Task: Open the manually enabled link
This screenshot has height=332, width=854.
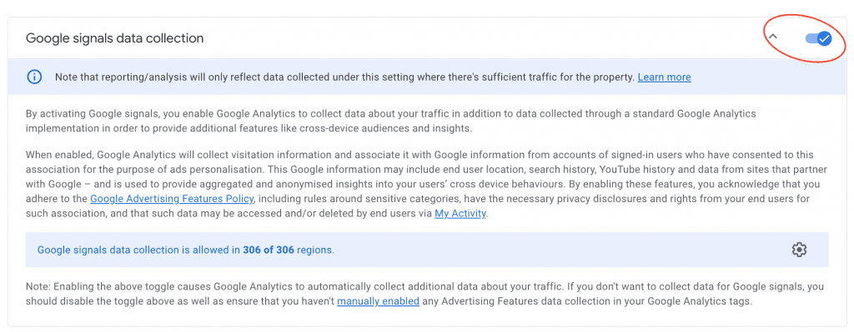Action: click(378, 301)
